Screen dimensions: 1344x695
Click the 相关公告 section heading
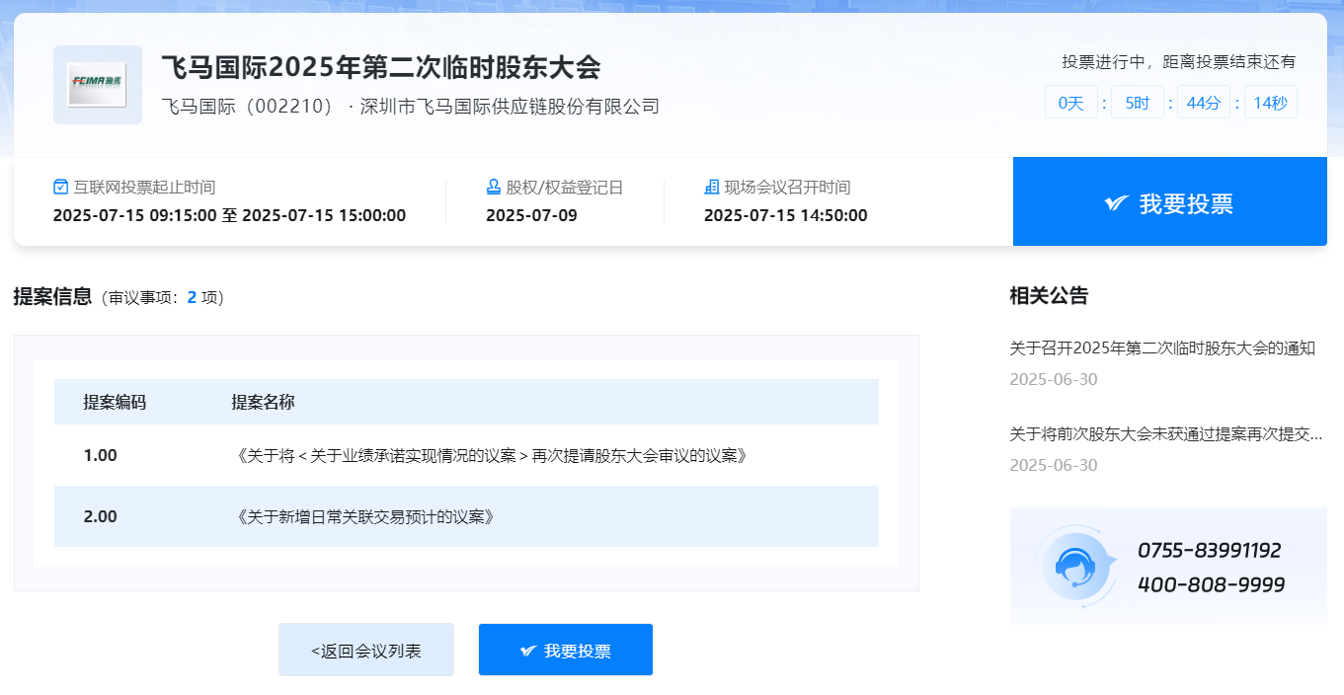[1049, 295]
